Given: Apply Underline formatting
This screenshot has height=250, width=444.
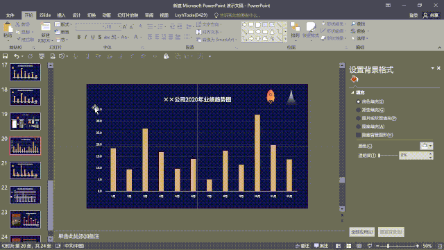Looking at the screenshot, I should click(92, 37).
